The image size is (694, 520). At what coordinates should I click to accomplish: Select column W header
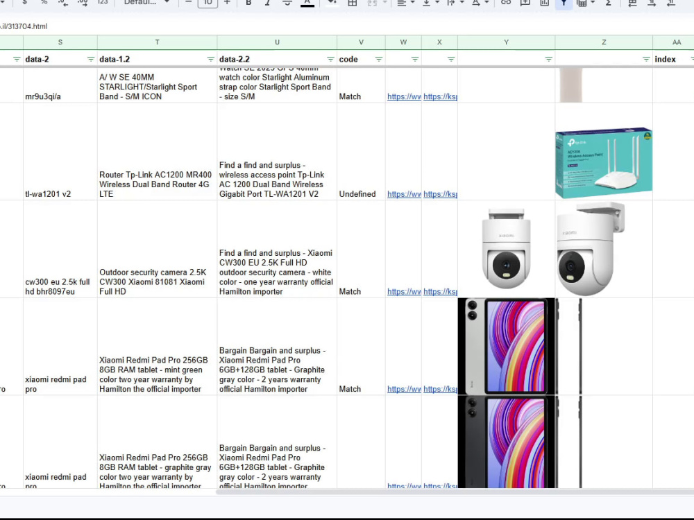(403, 42)
